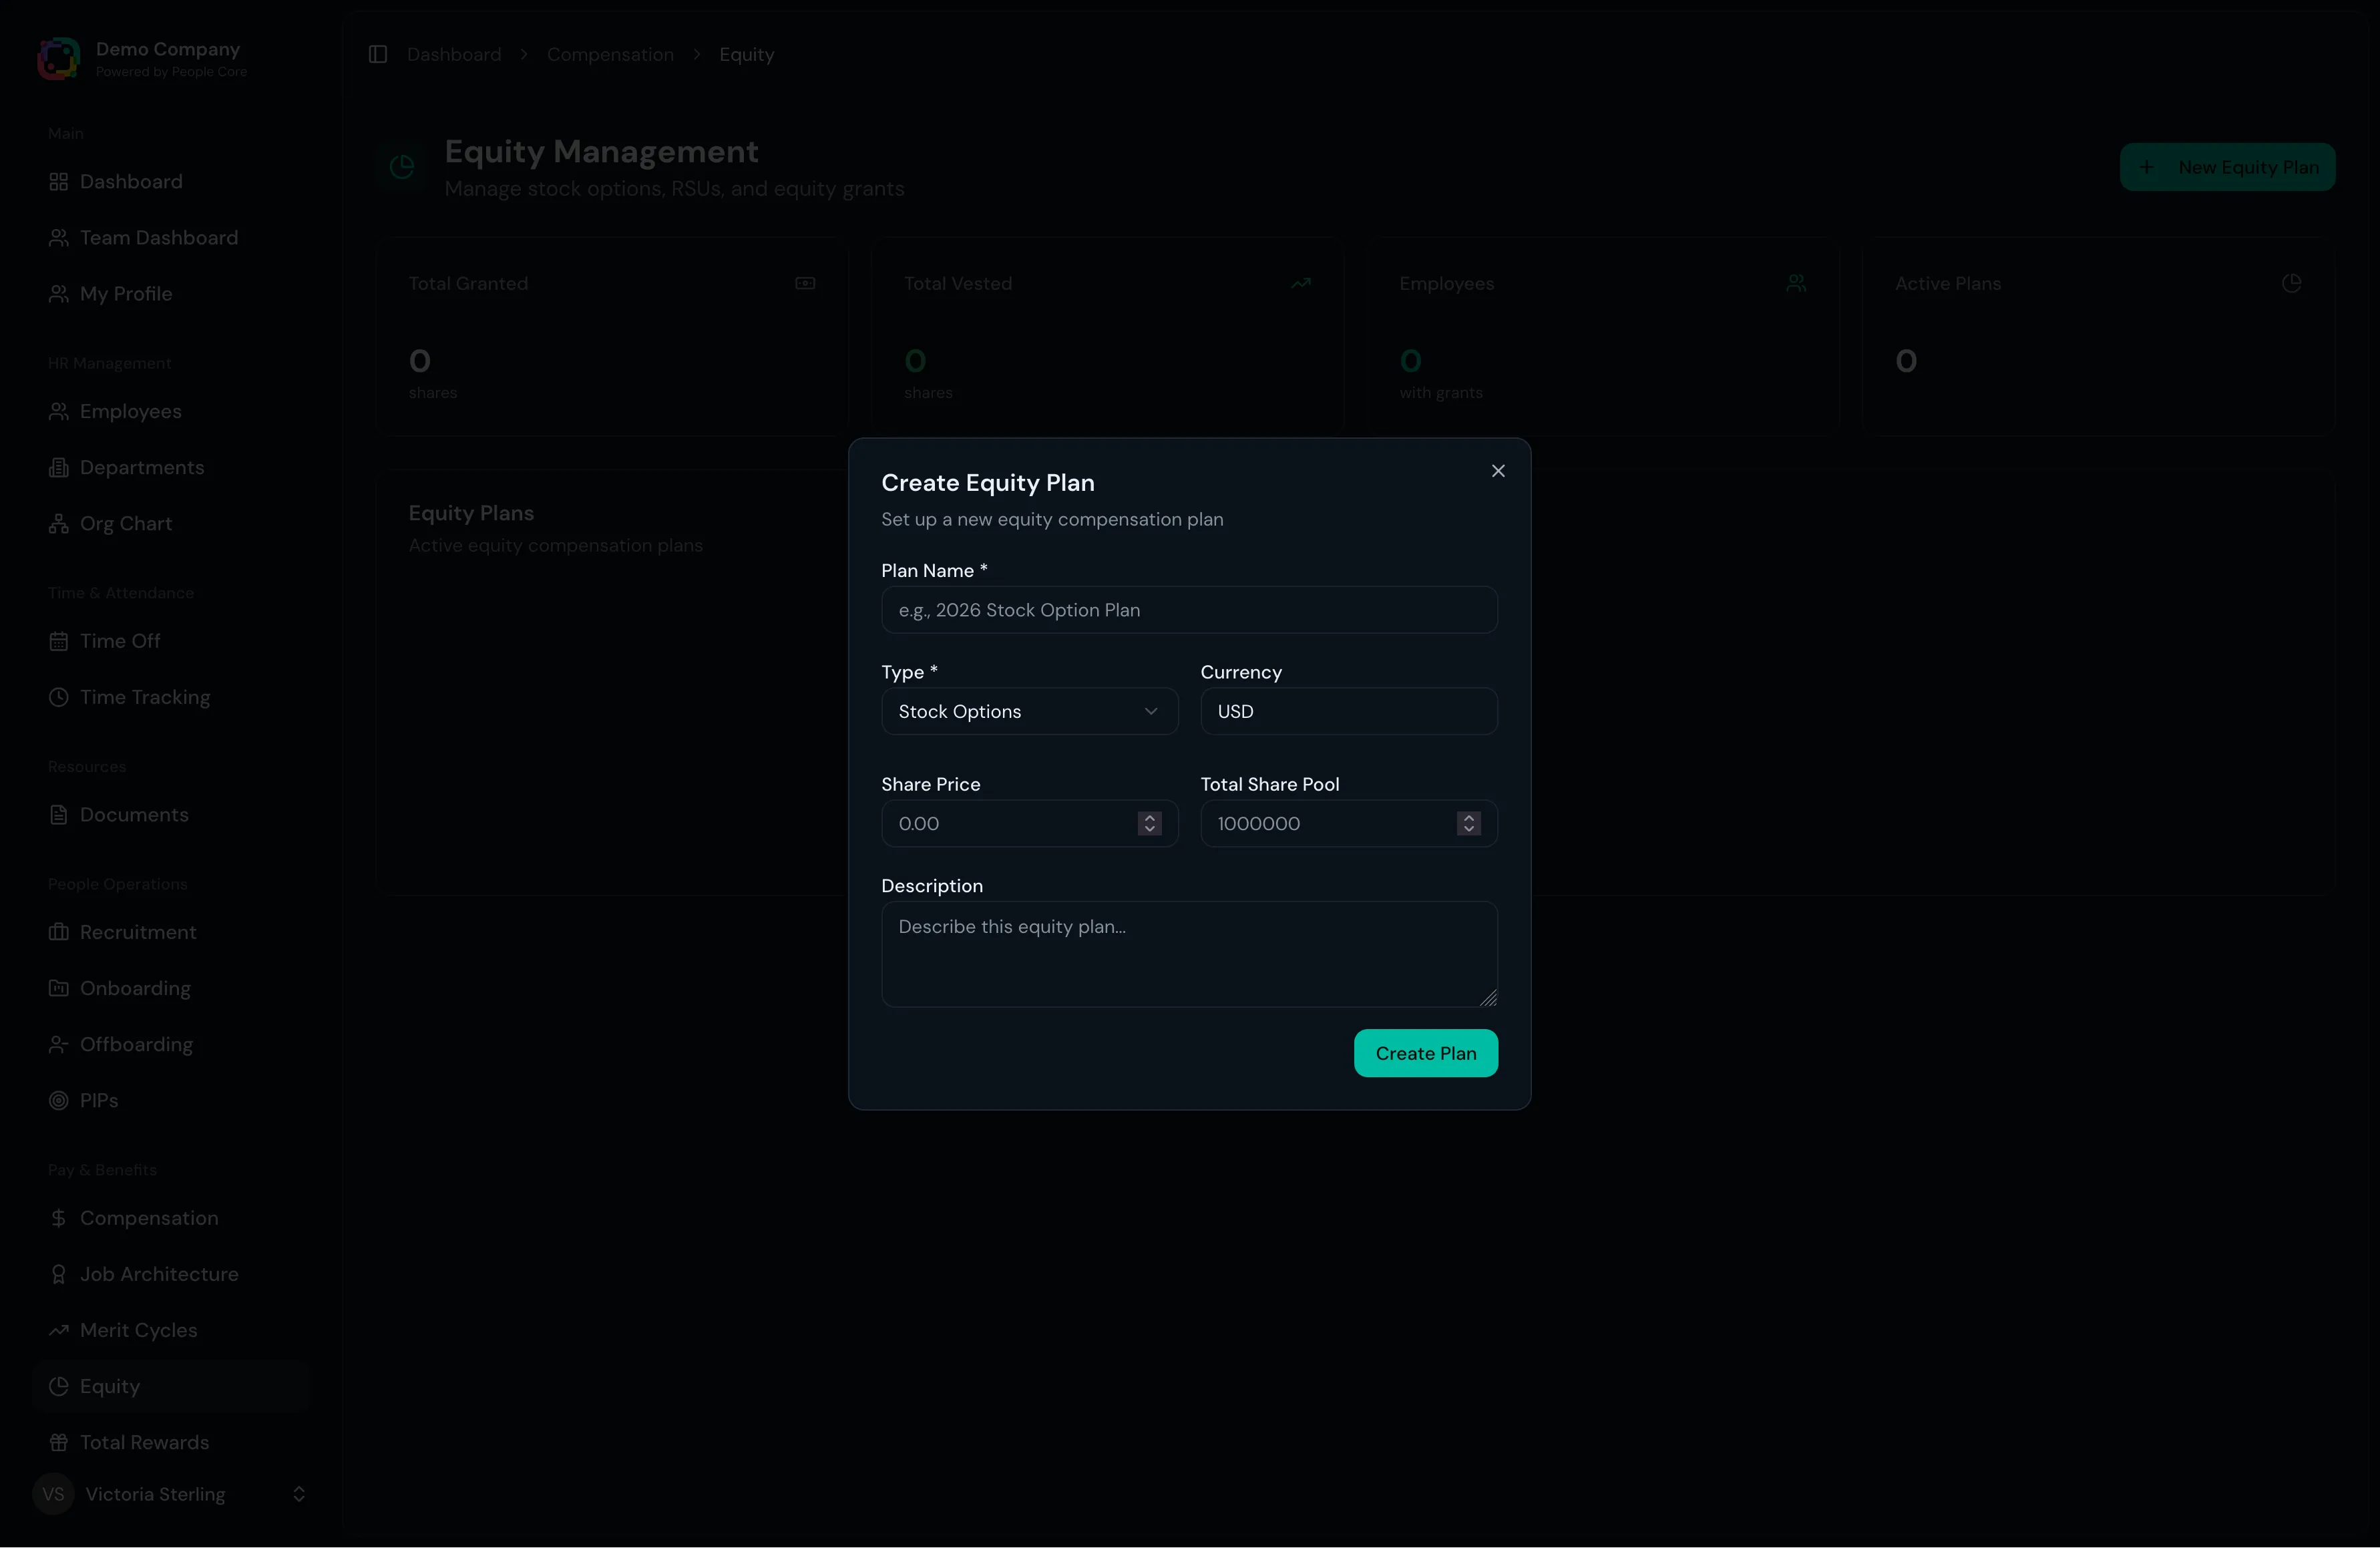
Task: Open Time Tracking from the sidebar
Action: click(x=144, y=697)
